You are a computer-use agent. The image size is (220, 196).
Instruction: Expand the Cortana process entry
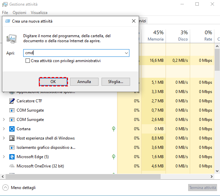tap(4, 129)
